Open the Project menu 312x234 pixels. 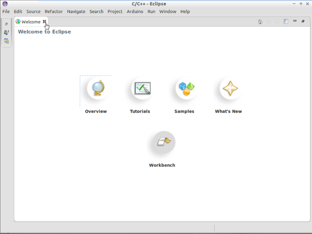[115, 12]
